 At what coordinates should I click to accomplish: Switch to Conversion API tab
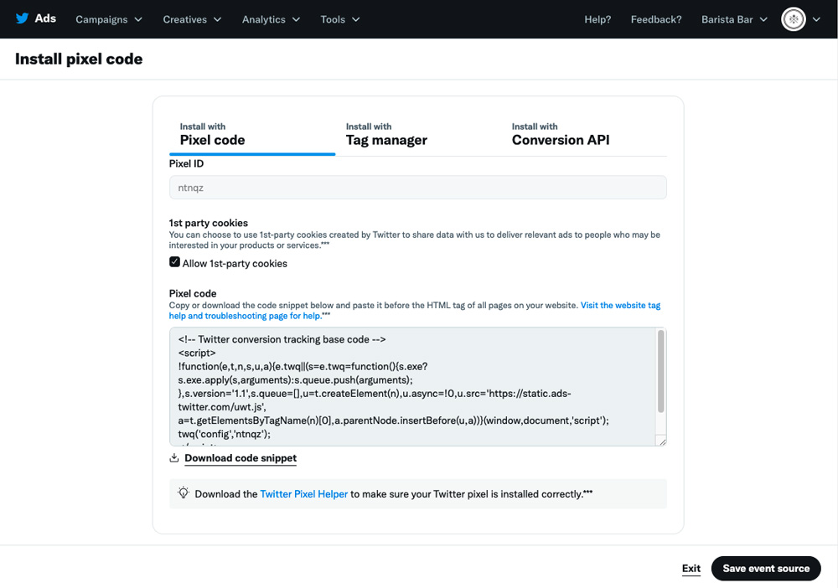tap(561, 135)
